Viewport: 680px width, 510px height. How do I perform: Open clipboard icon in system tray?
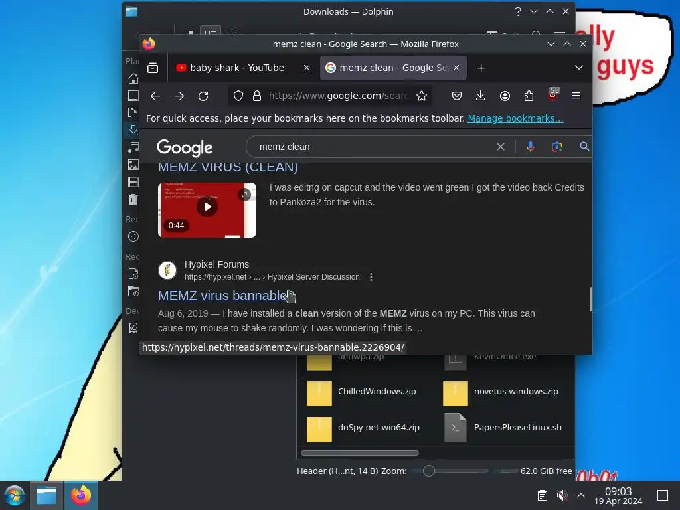pyautogui.click(x=542, y=495)
